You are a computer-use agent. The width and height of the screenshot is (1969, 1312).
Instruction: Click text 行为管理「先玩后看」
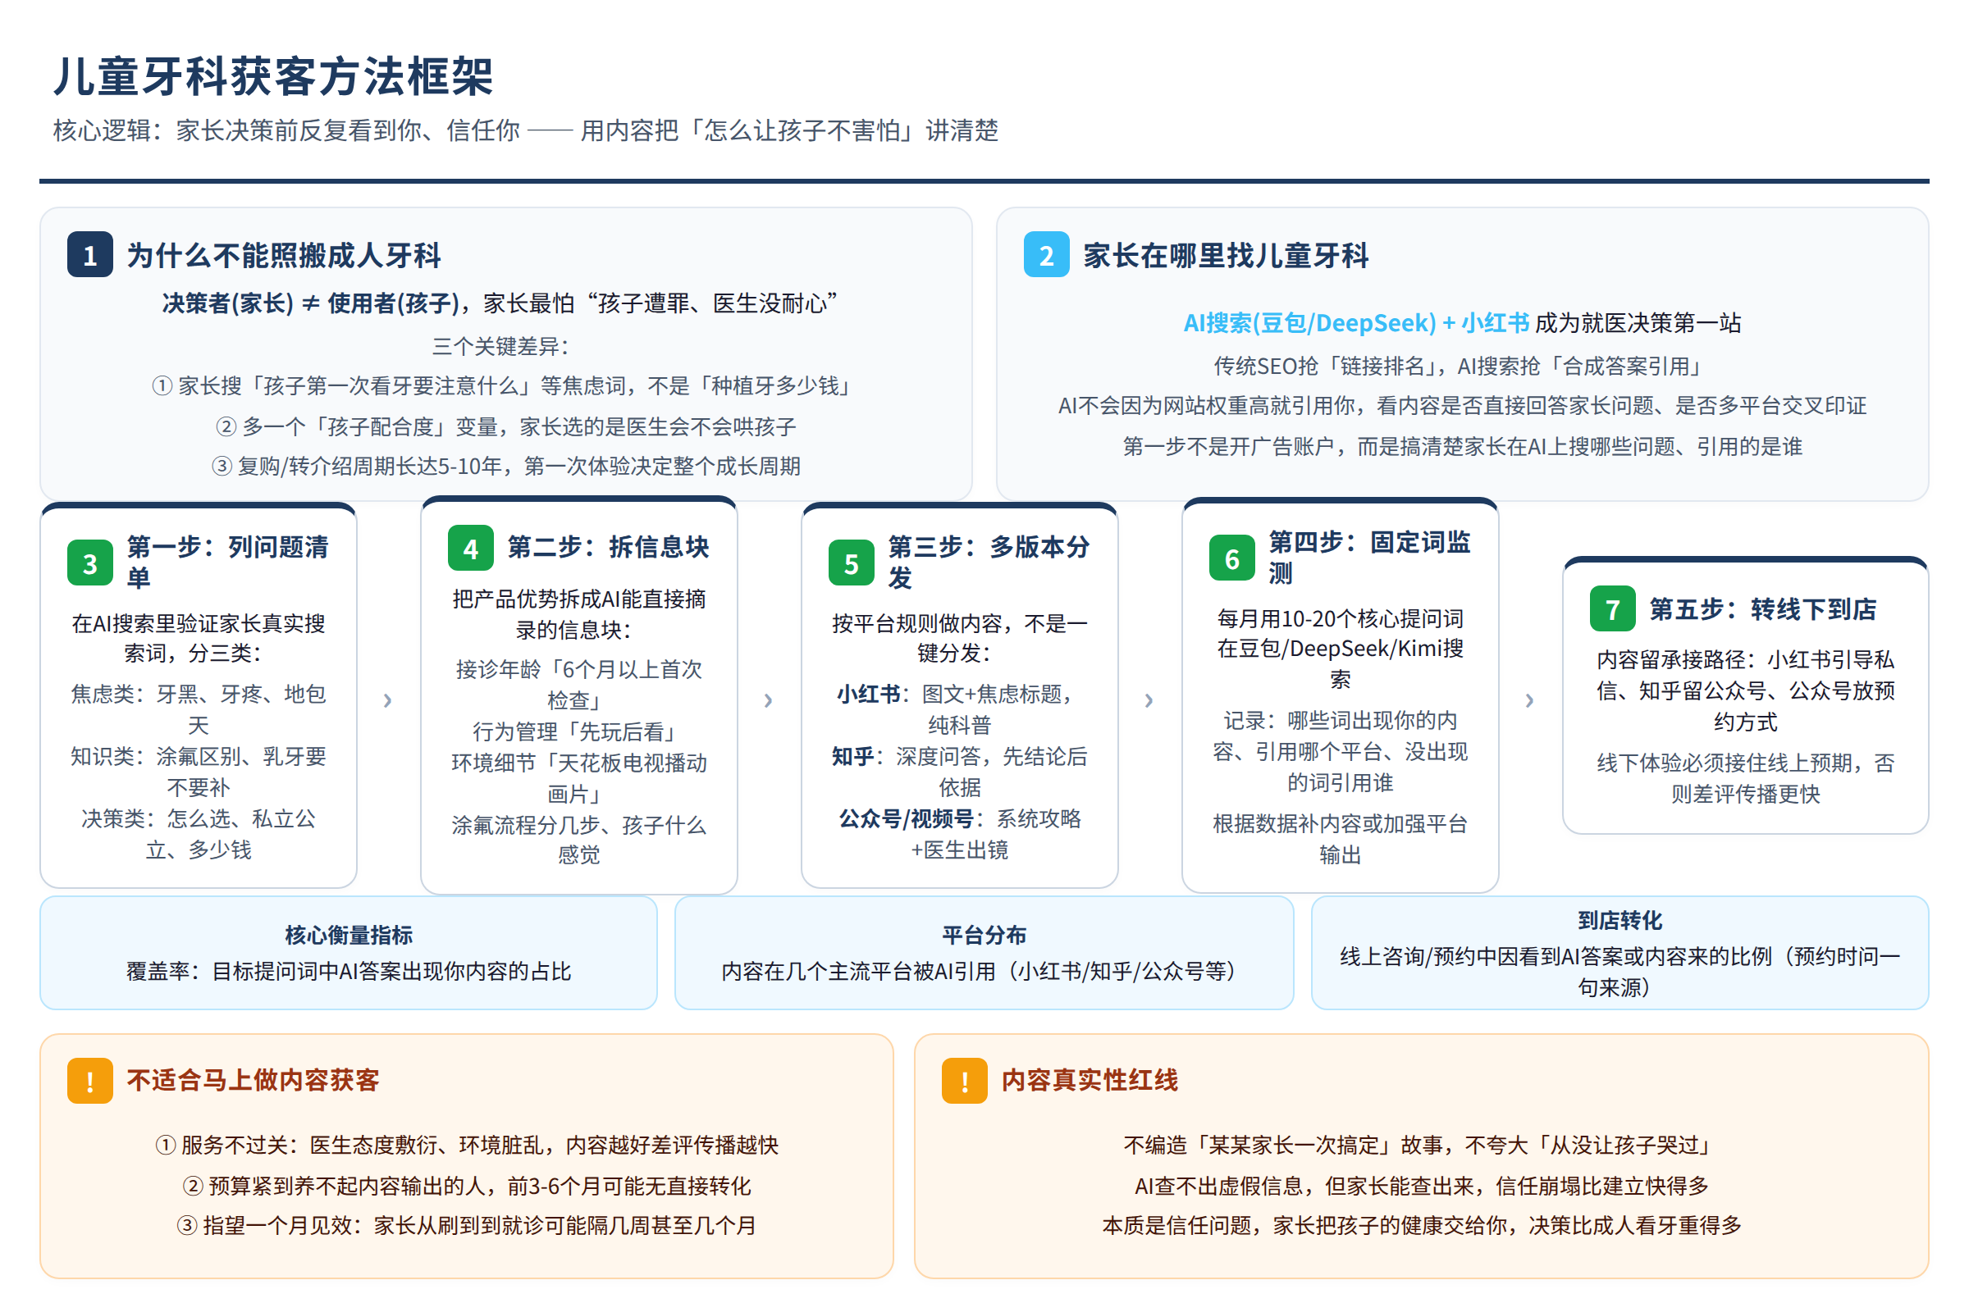pos(578,731)
